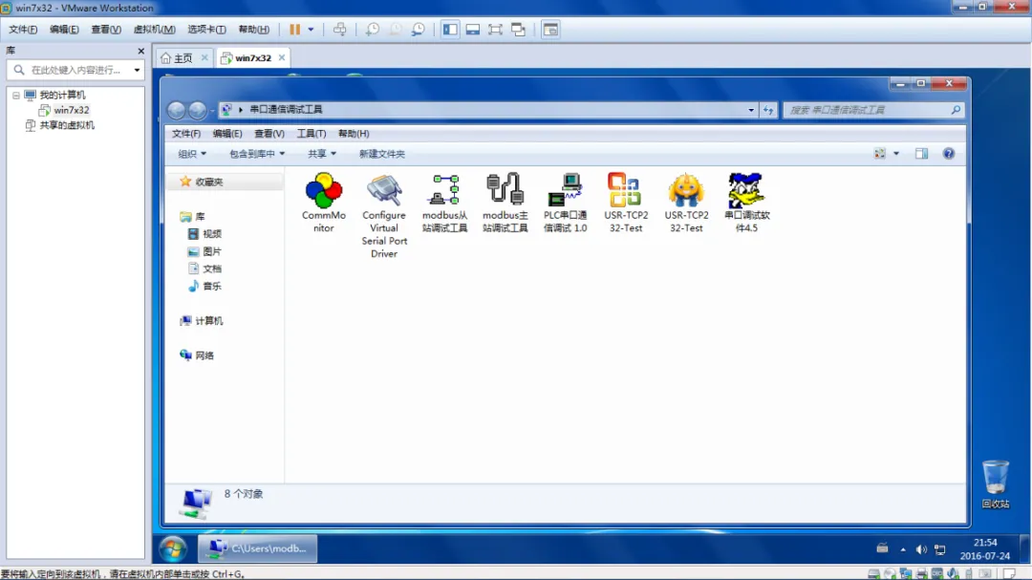Select the modbus从站调试工具 icon

point(445,203)
